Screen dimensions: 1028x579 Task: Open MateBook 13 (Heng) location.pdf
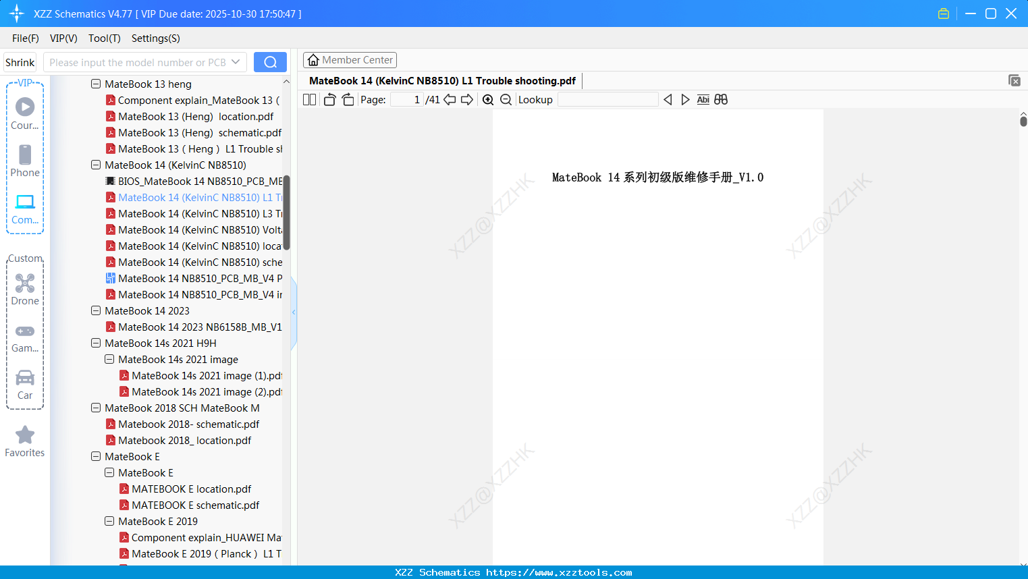[x=189, y=117]
